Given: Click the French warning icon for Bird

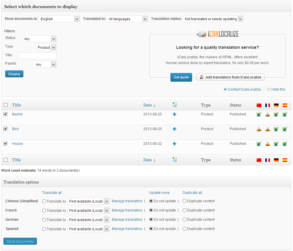Looking at the screenshot, I should 267,129.
